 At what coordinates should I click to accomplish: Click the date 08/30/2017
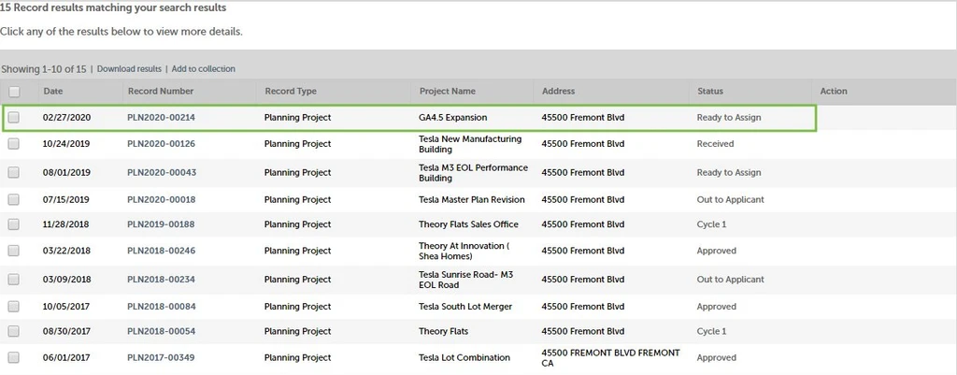(66, 331)
